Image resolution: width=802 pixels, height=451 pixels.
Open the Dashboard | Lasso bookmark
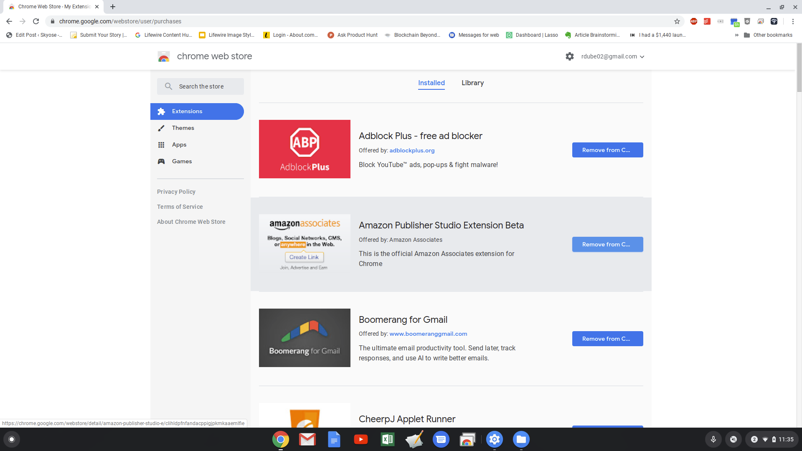click(532, 35)
